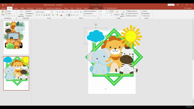194x109 pixels.
Task: Toggle text shadow formatting
Action: [44, 15]
